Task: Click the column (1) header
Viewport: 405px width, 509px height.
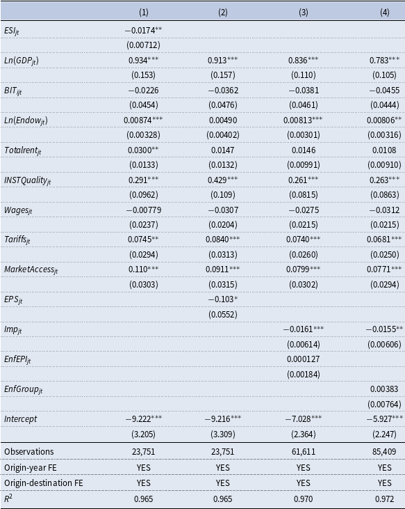Action: [143, 13]
